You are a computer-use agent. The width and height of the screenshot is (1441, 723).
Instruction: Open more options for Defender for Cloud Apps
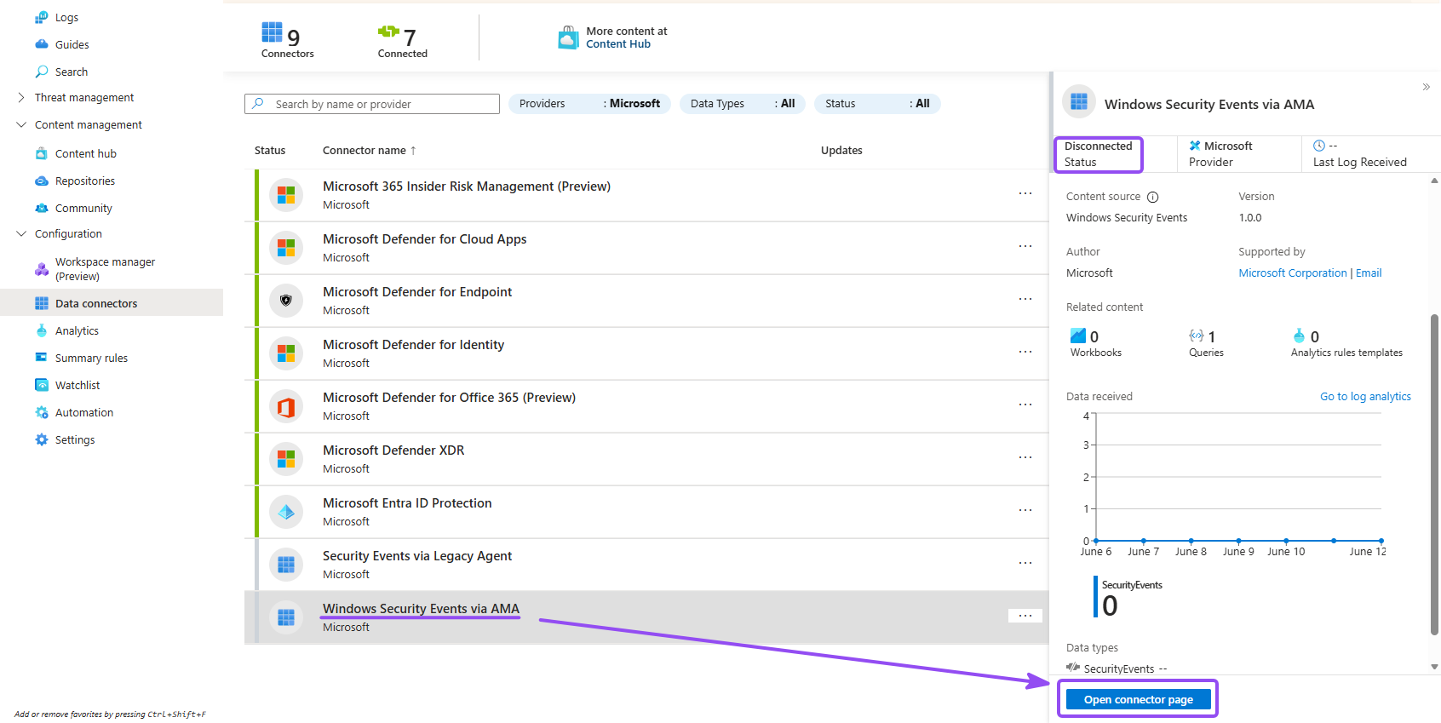[x=1025, y=246]
